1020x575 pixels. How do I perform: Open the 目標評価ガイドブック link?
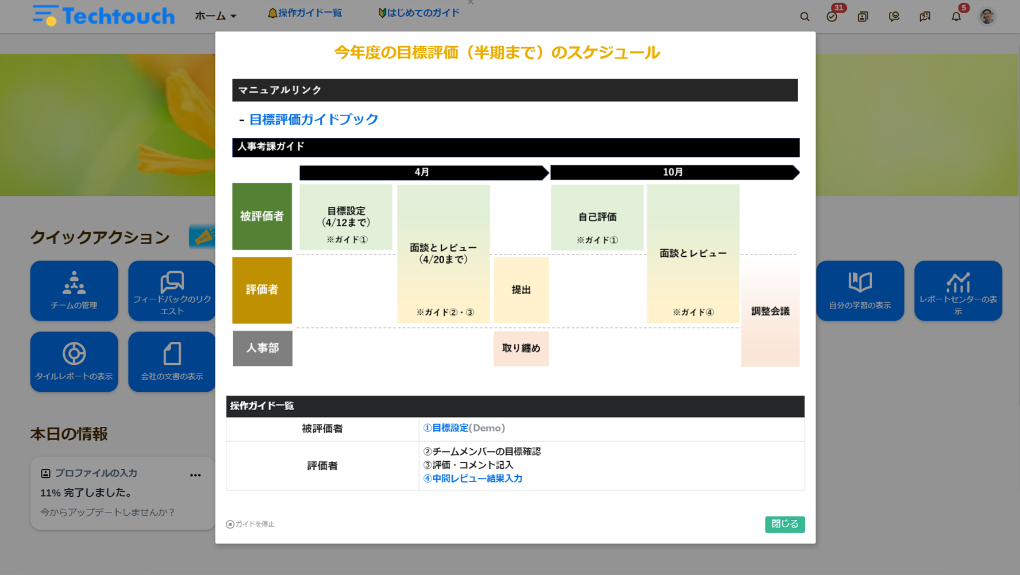click(313, 119)
